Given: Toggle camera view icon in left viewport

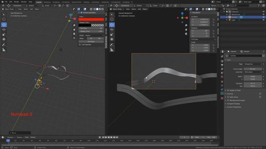Looking at the screenshot, I should [x=74, y=34].
